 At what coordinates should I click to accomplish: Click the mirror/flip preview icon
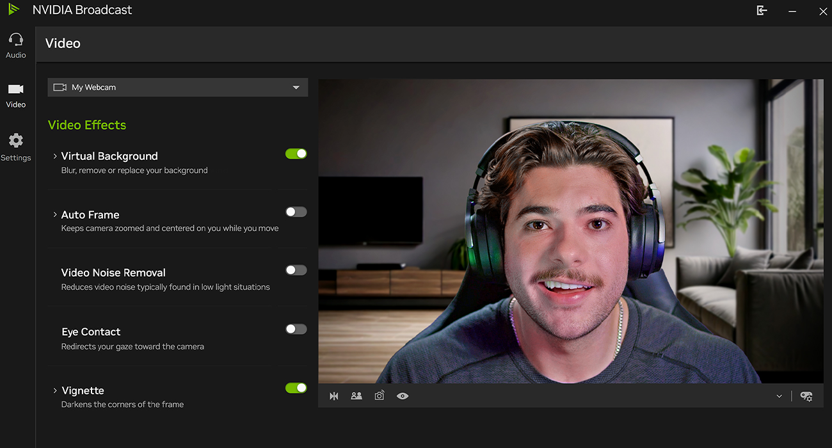[333, 396]
